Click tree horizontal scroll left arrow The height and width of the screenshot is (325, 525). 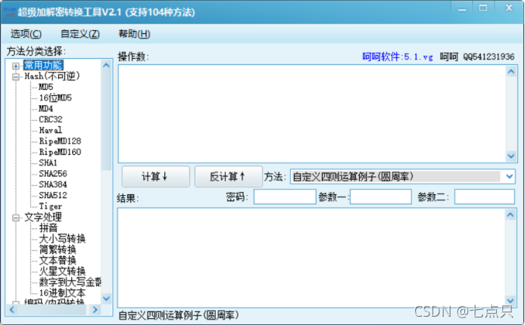(12, 310)
